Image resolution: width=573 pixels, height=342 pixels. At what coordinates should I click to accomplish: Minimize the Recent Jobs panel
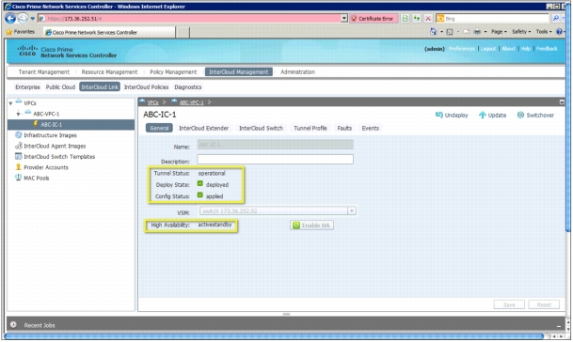559,326
